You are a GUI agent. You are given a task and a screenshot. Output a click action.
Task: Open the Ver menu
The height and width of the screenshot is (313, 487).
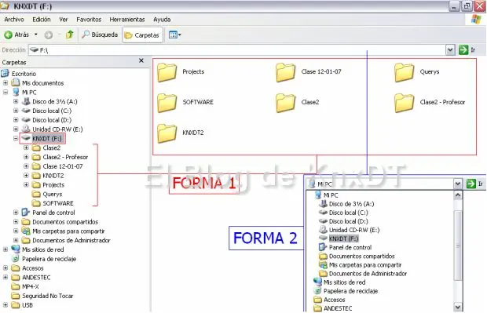(x=64, y=20)
